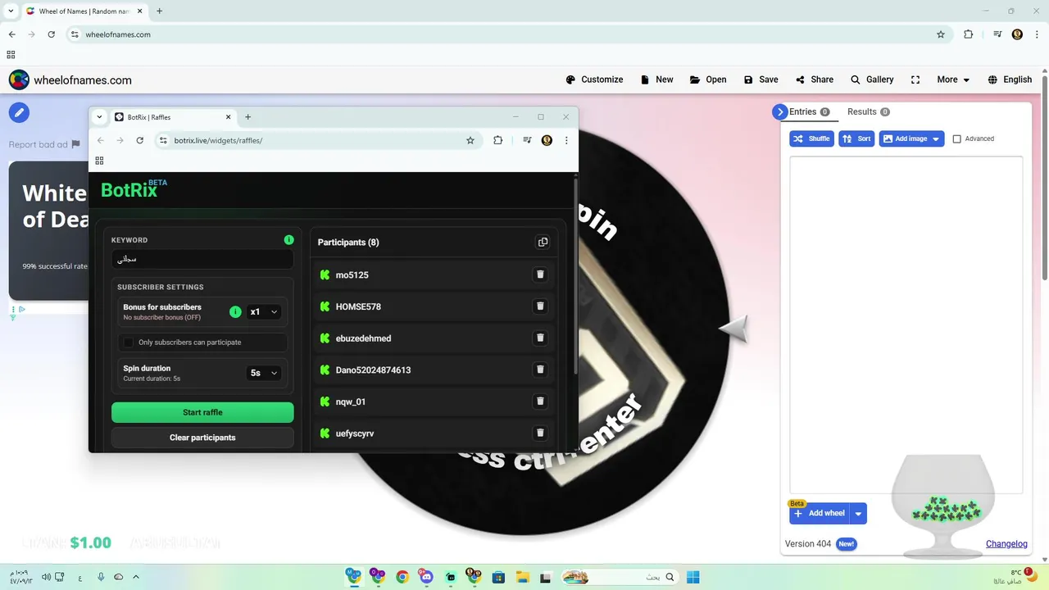Expand the More menu
1049x590 pixels.
pos(953,79)
